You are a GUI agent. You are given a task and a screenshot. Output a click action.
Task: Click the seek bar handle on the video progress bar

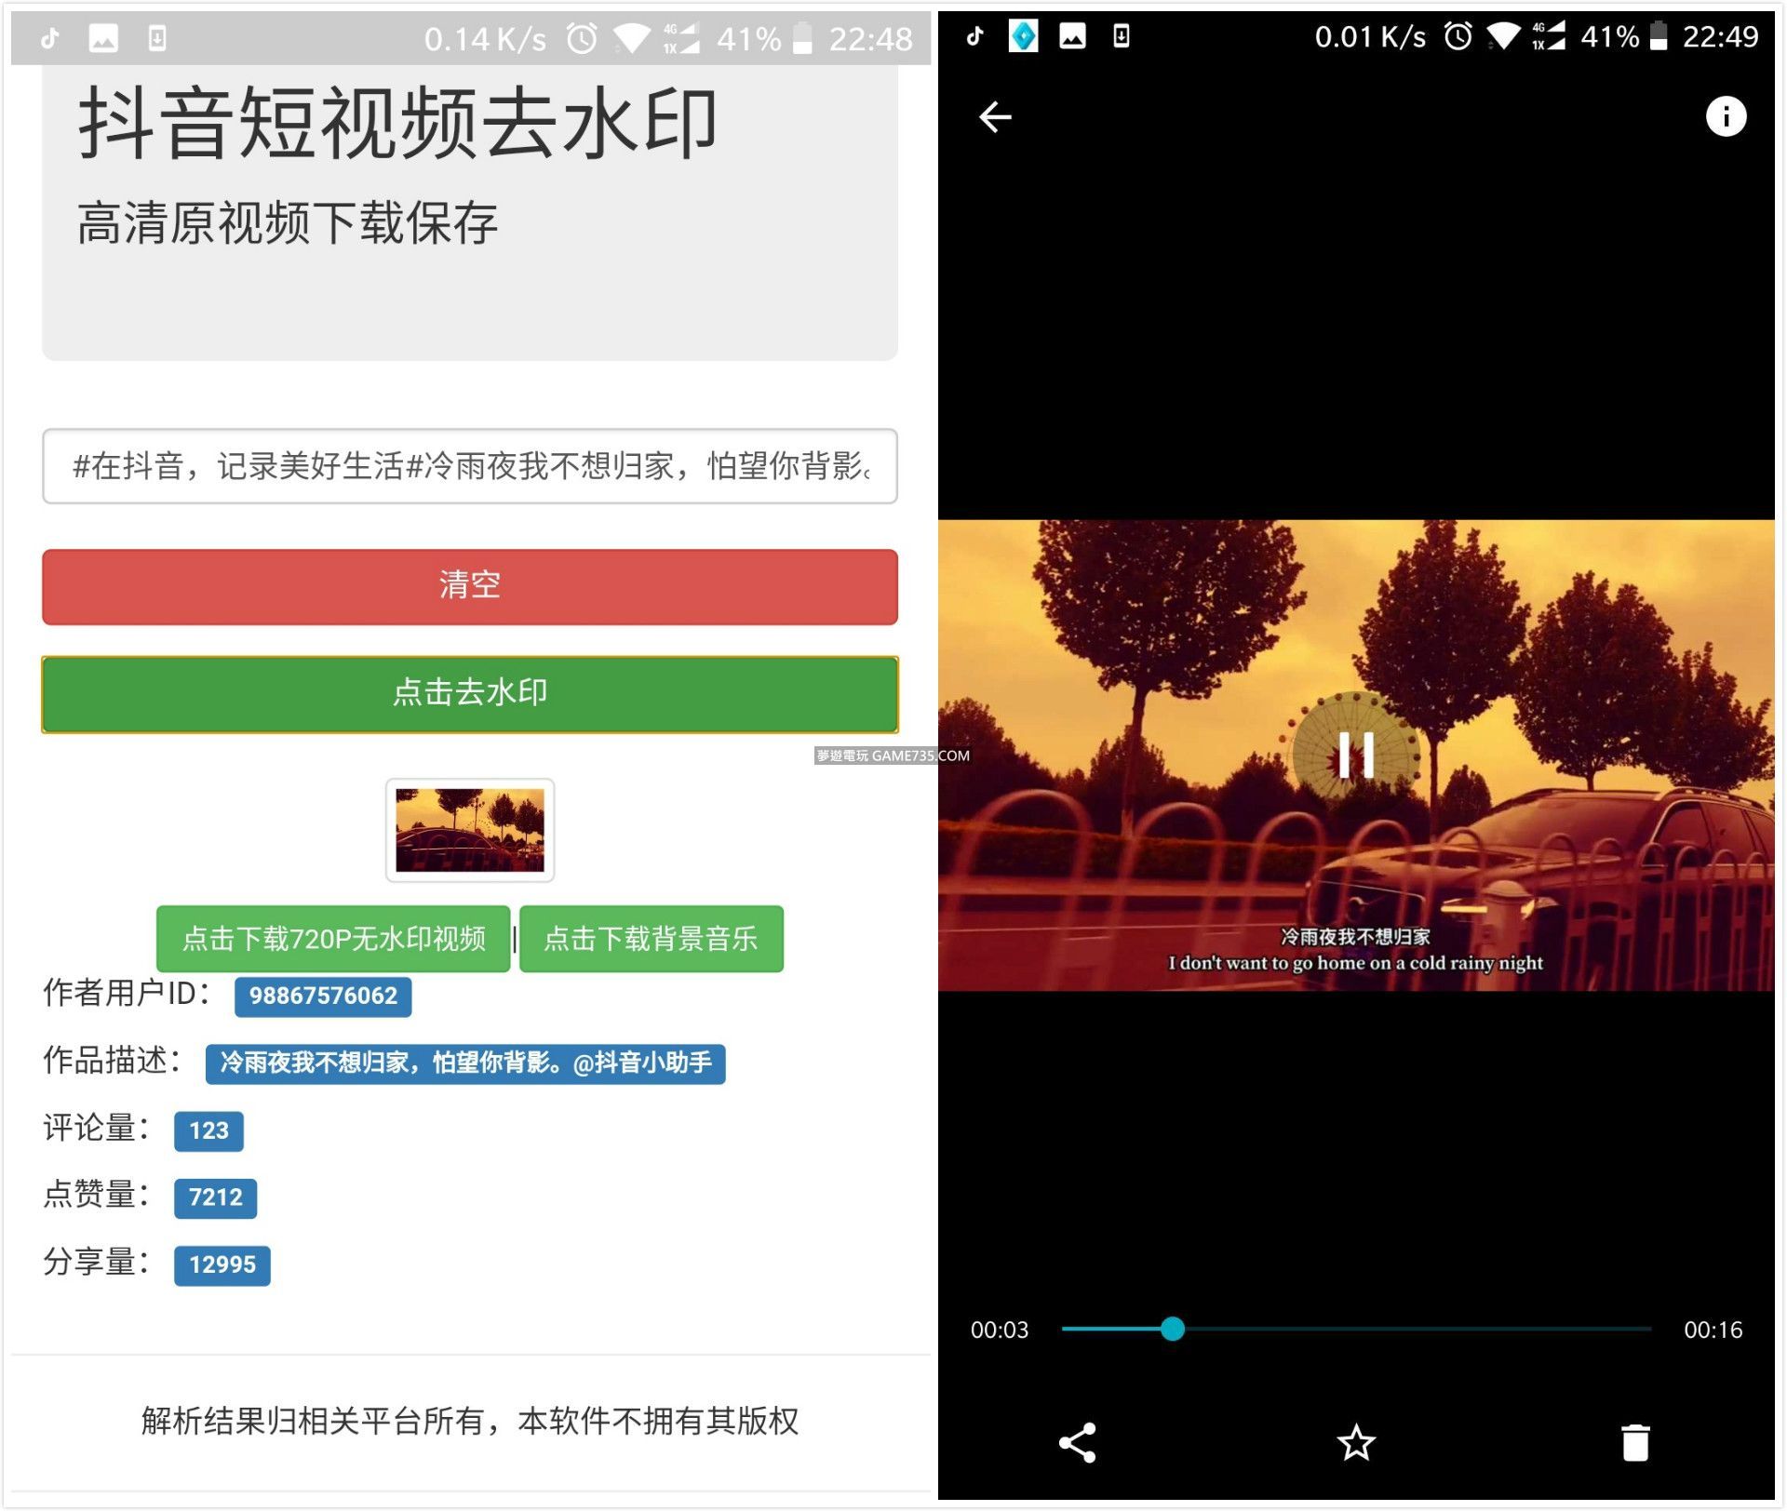(1172, 1329)
